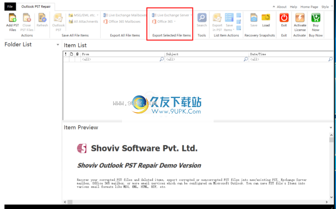Image resolution: width=336 pixels, height=209 pixels.
Task: Click the importance (!) column header
Action: pyautogui.click(x=66, y=54)
